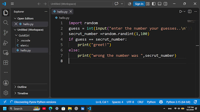The height and width of the screenshot is (112, 200).
Task: Click the Copilot status icon beside Sign In
Action: point(129,4)
